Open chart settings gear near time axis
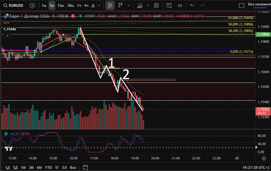 [x=264, y=158]
